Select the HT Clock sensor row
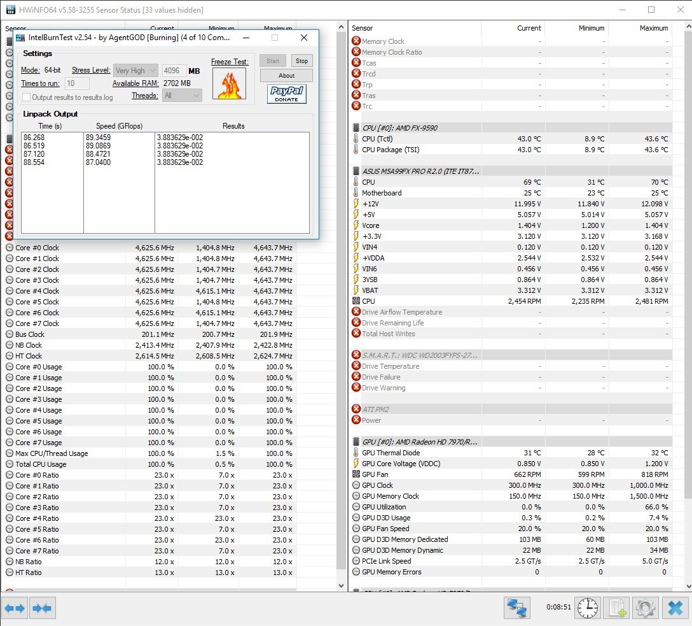Viewport: 692px width, 626px height. [x=149, y=356]
